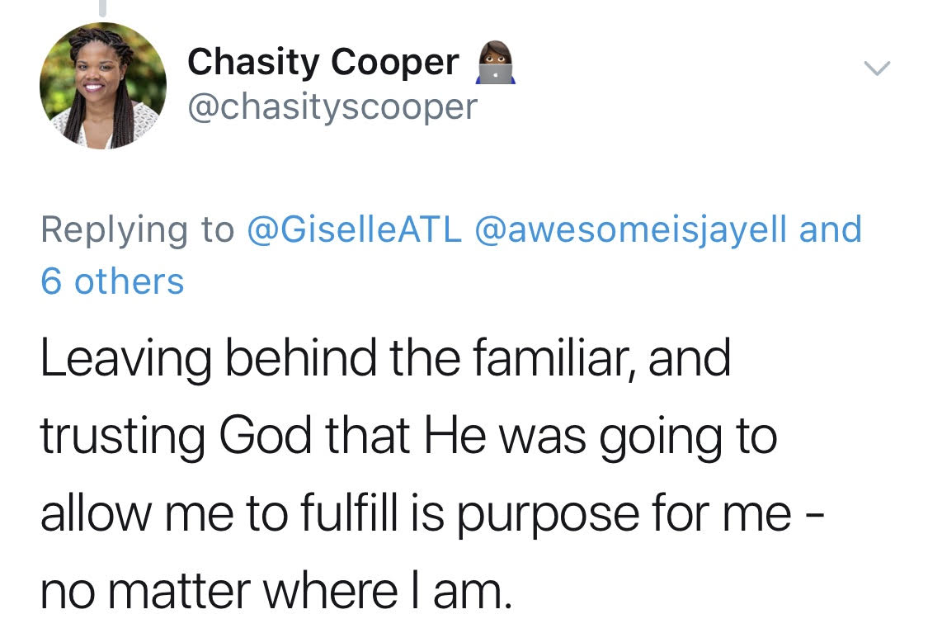The height and width of the screenshot is (633, 928).
Task: Click the thread connector line above avatar
Action: point(103,8)
